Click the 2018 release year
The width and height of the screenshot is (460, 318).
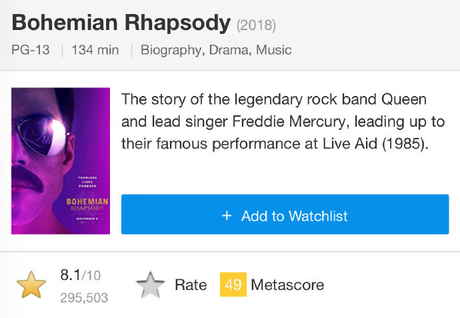coord(256,25)
